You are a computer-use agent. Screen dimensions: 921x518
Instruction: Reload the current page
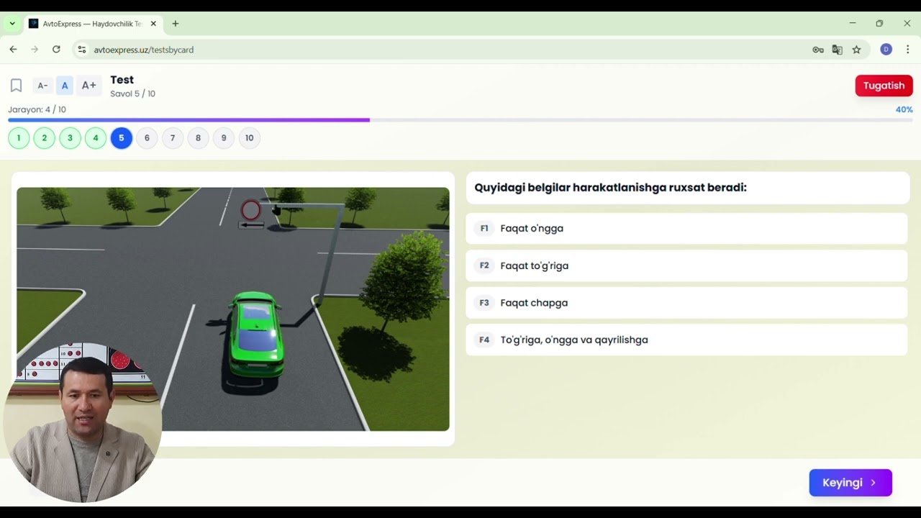(56, 50)
